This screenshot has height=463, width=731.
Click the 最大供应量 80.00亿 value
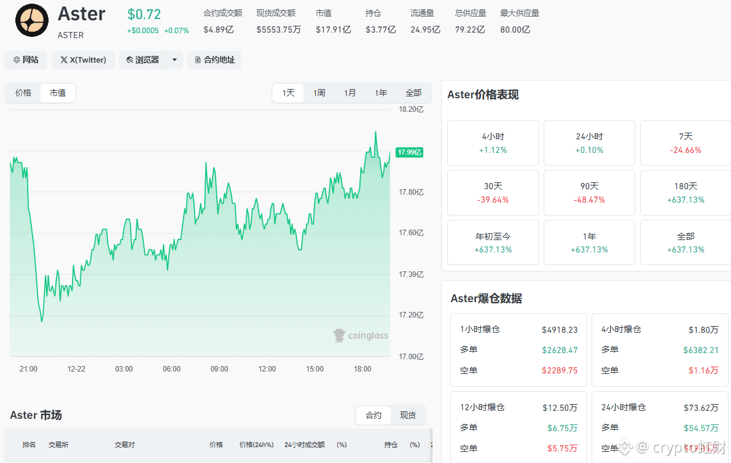coord(515,30)
